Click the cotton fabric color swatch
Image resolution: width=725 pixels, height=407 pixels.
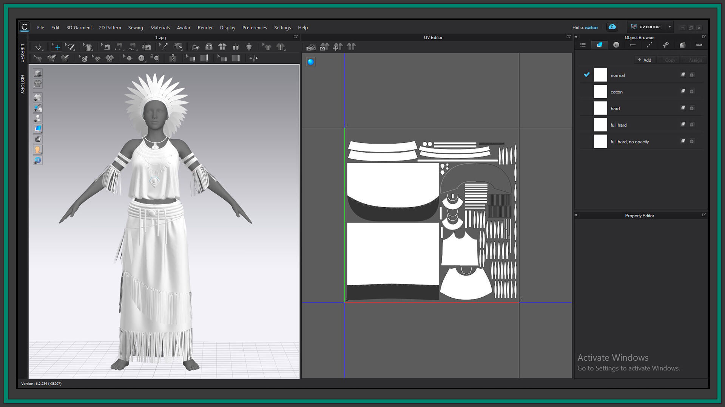point(600,92)
